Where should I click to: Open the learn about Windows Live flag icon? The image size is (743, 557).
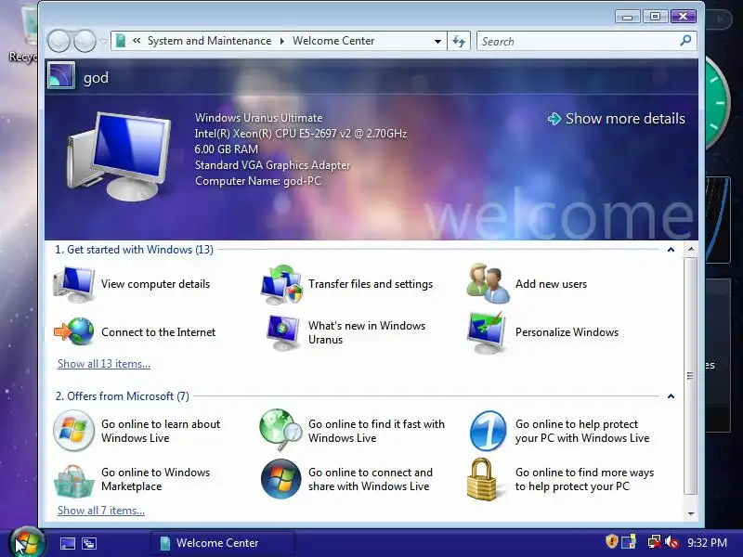tap(73, 431)
